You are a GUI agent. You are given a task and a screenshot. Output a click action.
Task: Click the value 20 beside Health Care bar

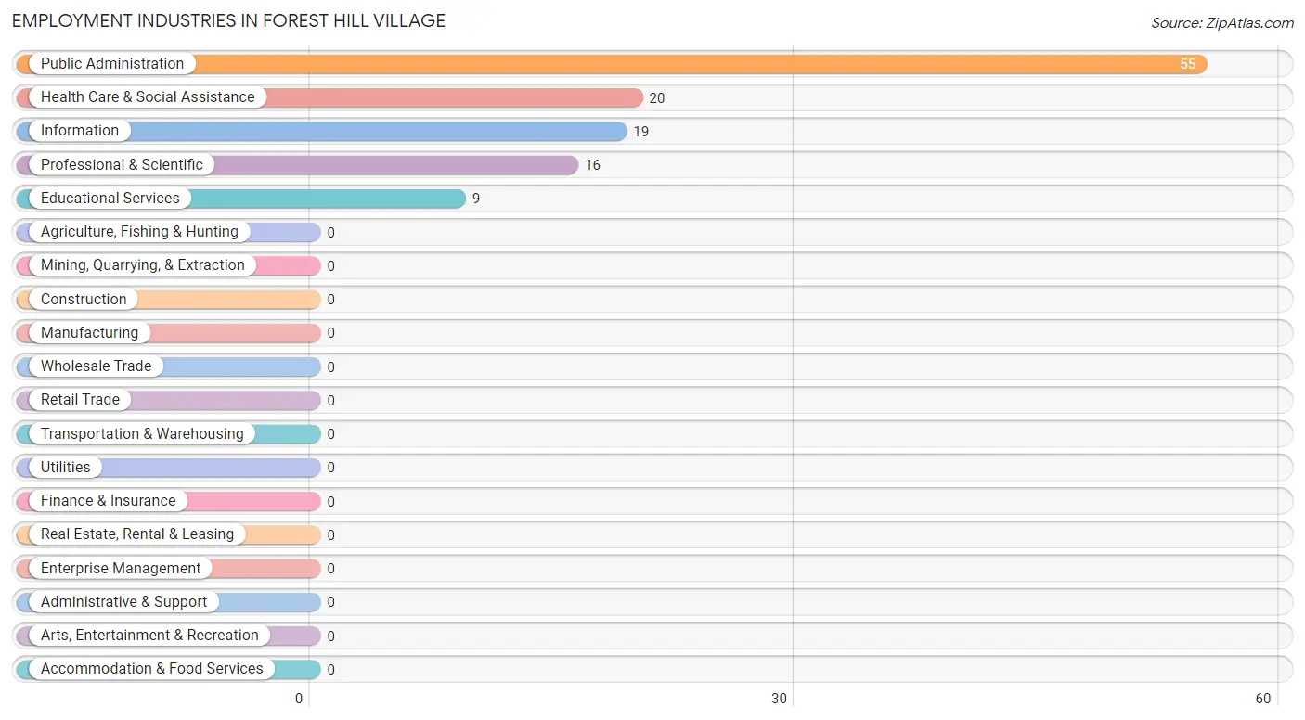coord(657,98)
